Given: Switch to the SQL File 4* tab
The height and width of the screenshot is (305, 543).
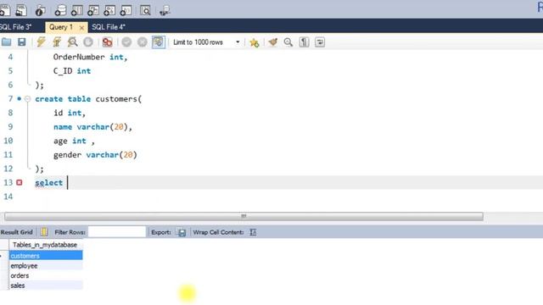Looking at the screenshot, I should click(x=109, y=27).
